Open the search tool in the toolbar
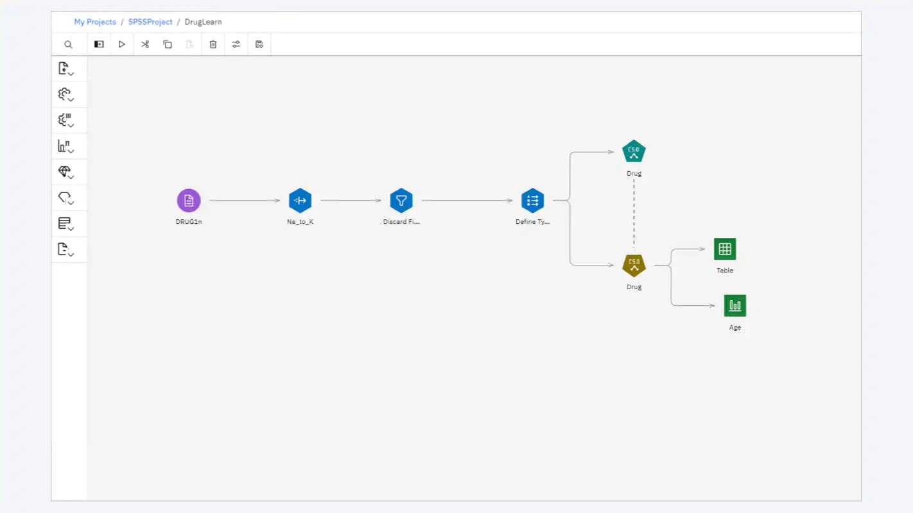This screenshot has height=513, width=913. (x=69, y=44)
